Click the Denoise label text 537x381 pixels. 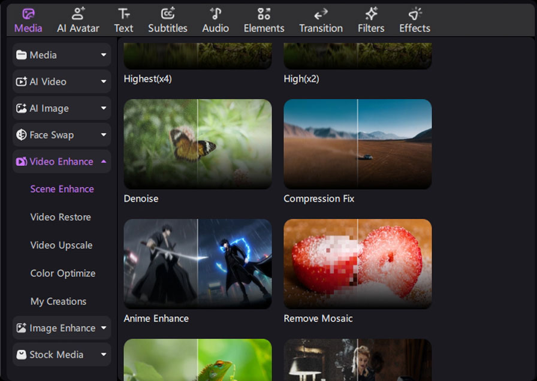141,198
